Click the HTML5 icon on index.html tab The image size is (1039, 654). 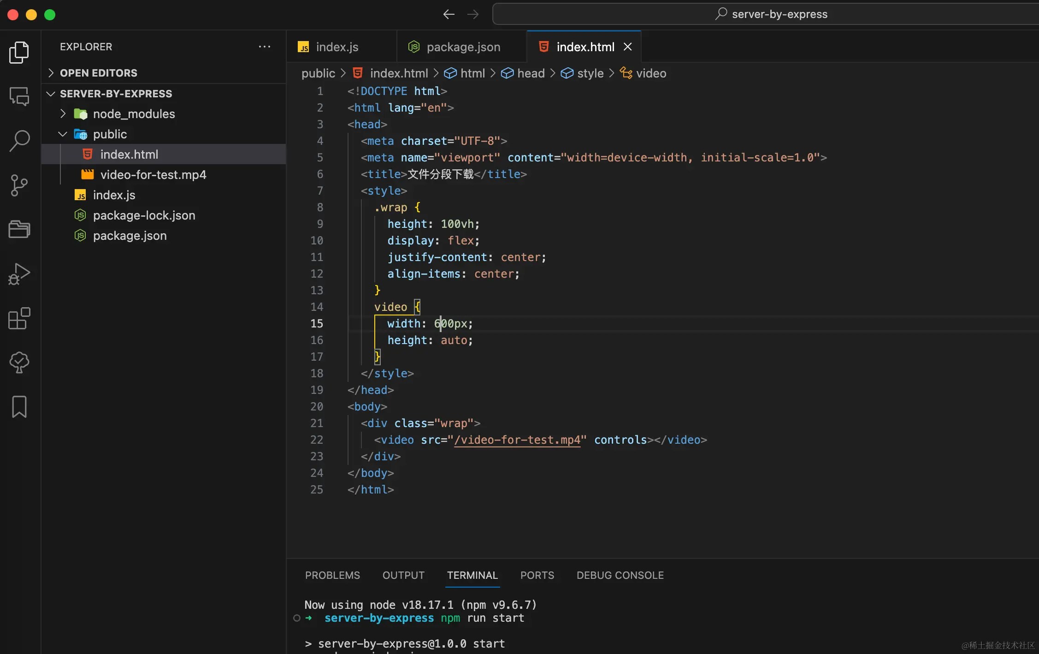coord(544,47)
